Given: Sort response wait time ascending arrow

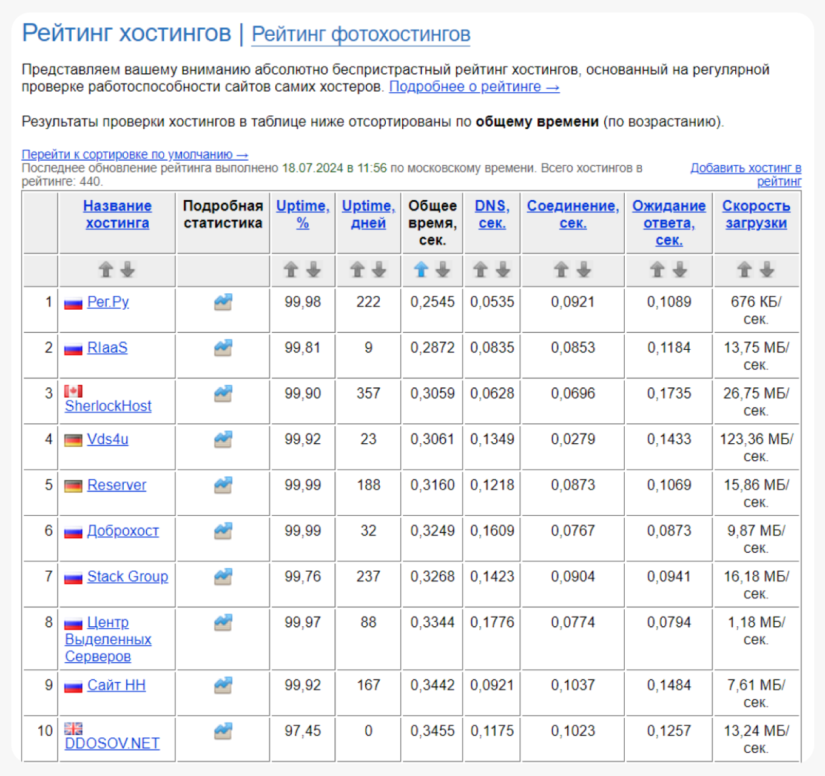Looking at the screenshot, I should pyautogui.click(x=658, y=270).
